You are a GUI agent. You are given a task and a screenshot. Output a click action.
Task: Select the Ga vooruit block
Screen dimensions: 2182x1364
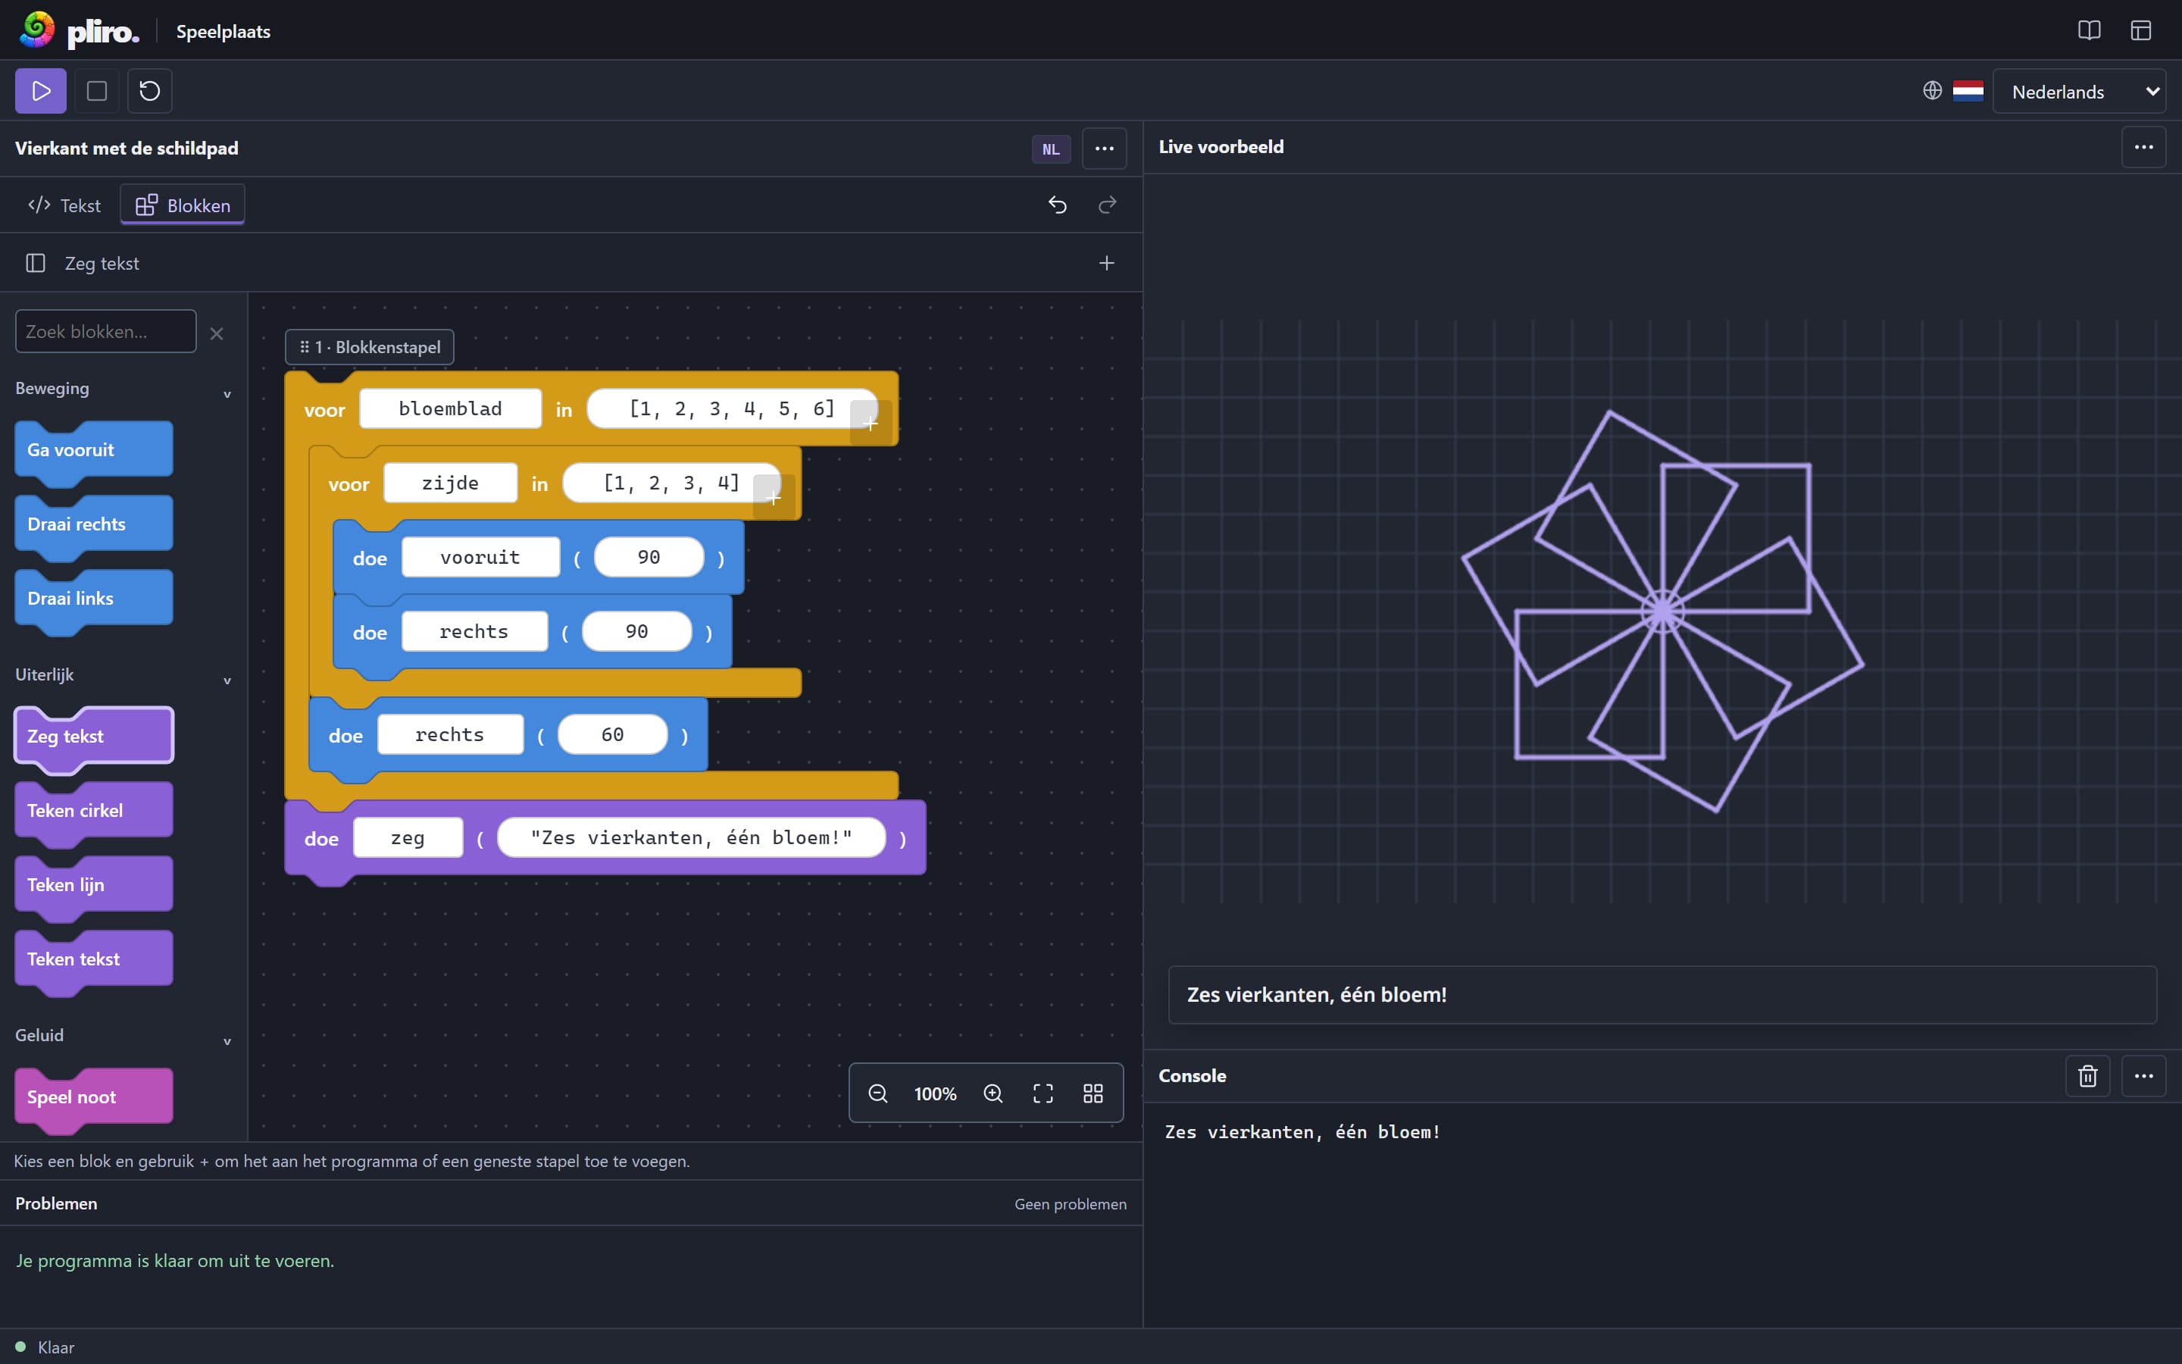(x=94, y=449)
